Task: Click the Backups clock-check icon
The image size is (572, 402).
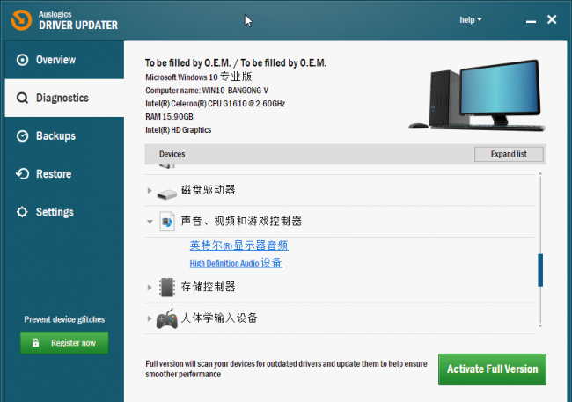Action: pos(22,136)
